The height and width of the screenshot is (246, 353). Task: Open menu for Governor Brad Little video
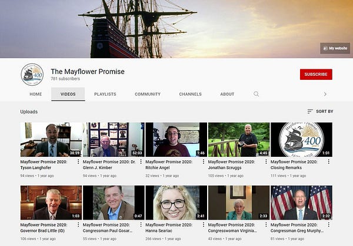[78, 225]
